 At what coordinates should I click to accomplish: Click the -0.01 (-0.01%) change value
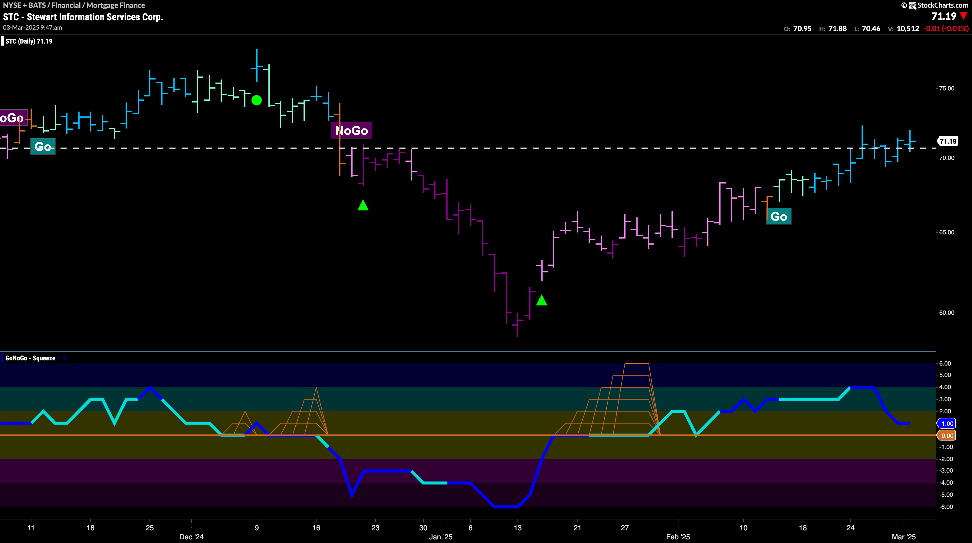click(946, 29)
